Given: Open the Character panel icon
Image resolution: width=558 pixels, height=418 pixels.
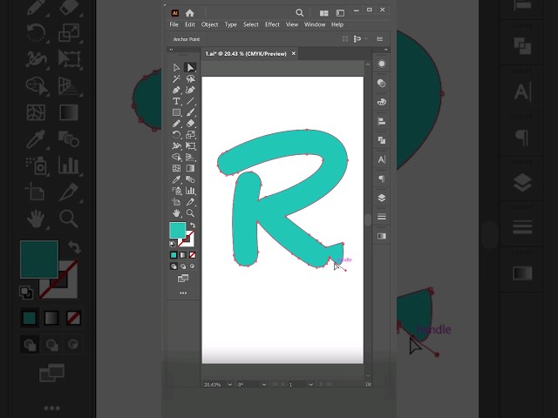Looking at the screenshot, I should pyautogui.click(x=382, y=159).
